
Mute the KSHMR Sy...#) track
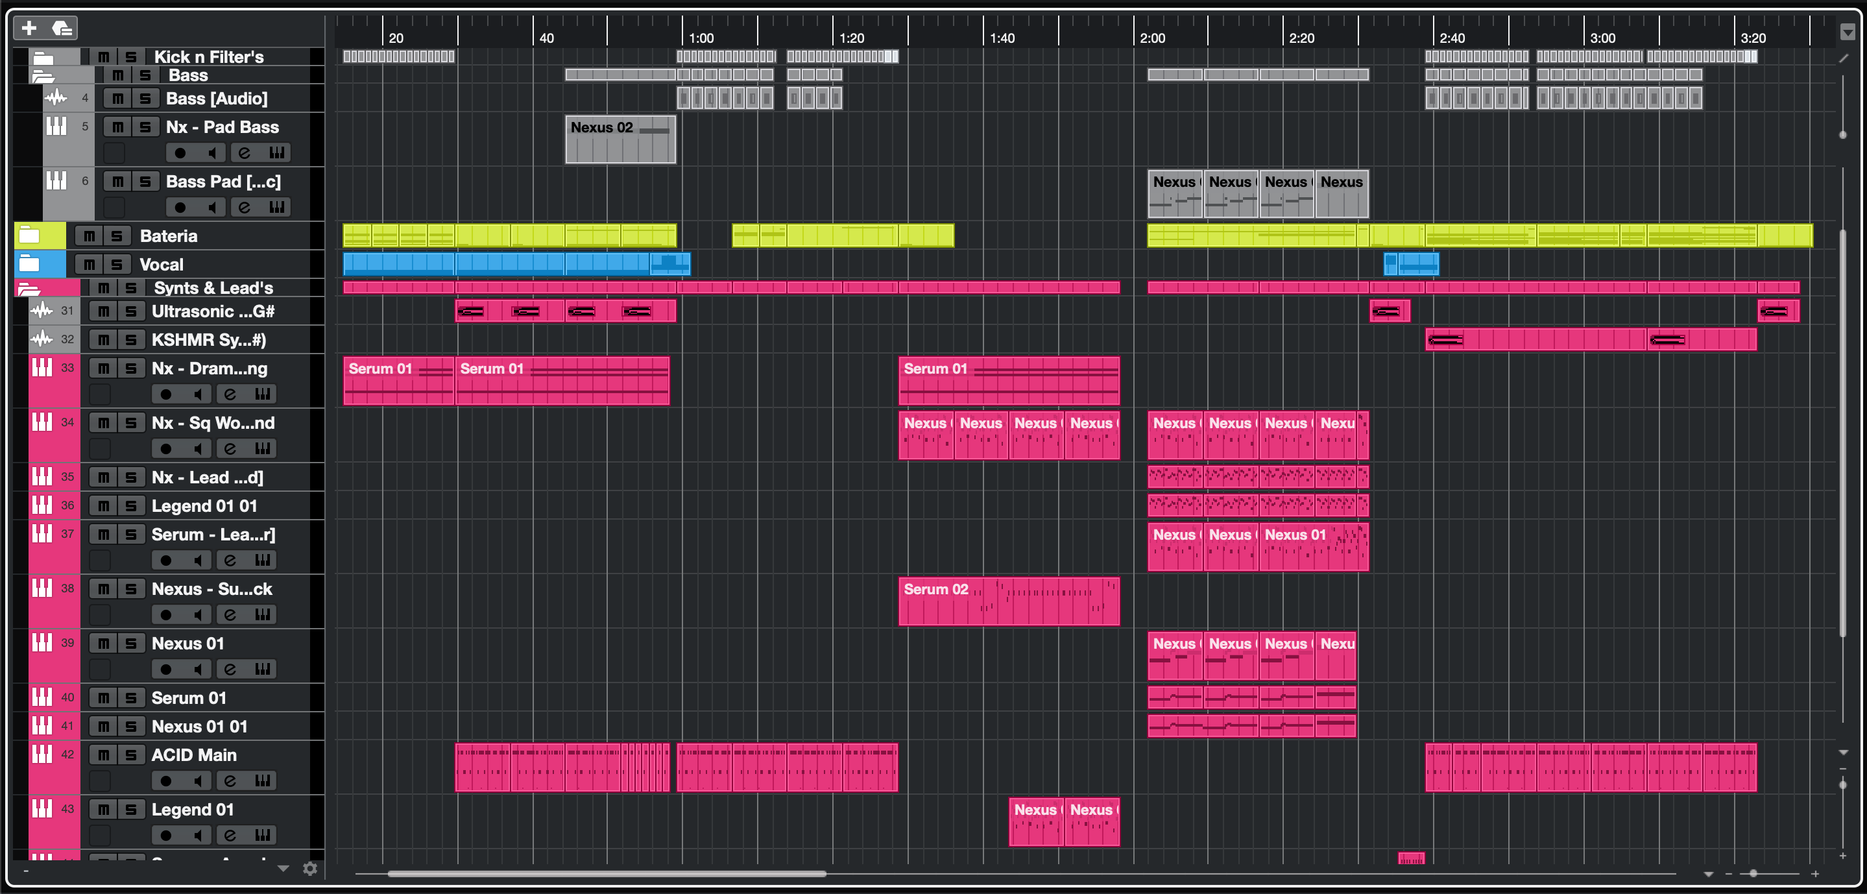click(104, 339)
